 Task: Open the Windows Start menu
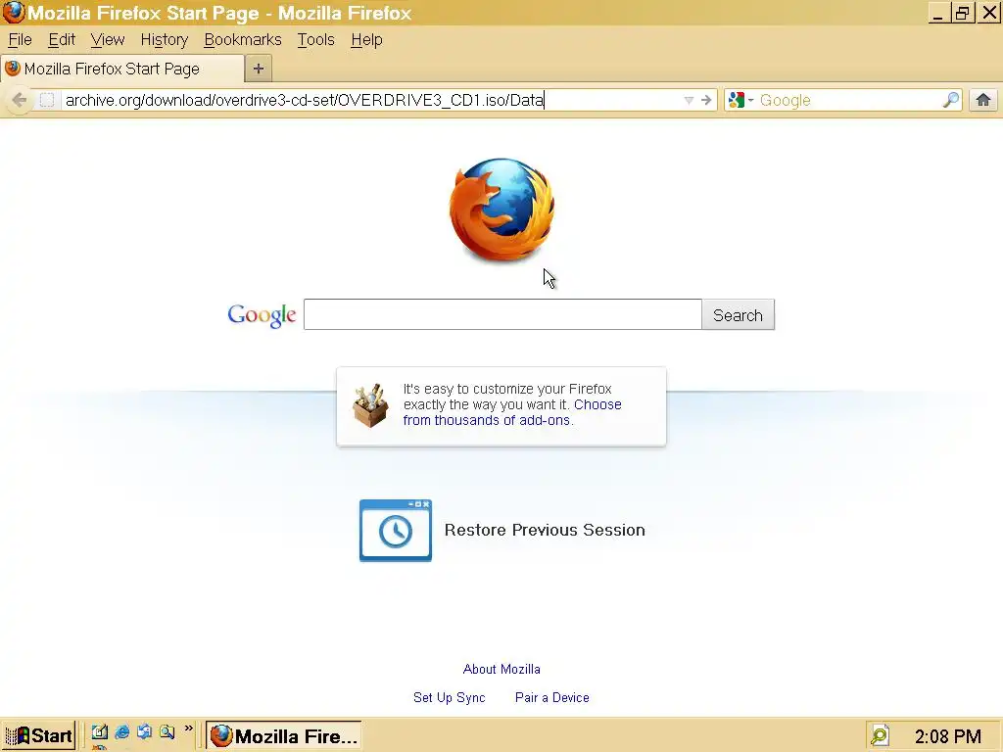point(39,735)
